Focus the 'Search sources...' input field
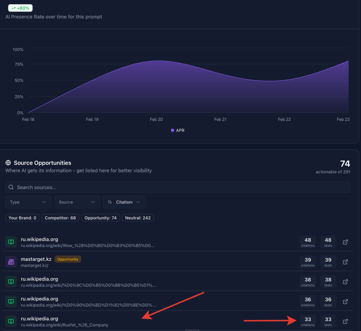 (x=178, y=187)
